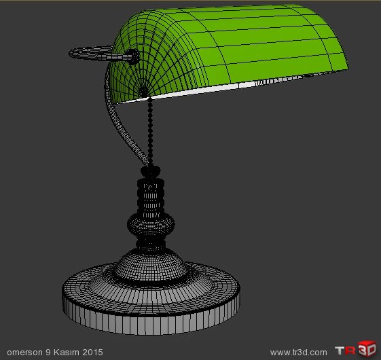Click the empty dark viewport background
This screenshot has height=360, width=381.
point(291,194)
